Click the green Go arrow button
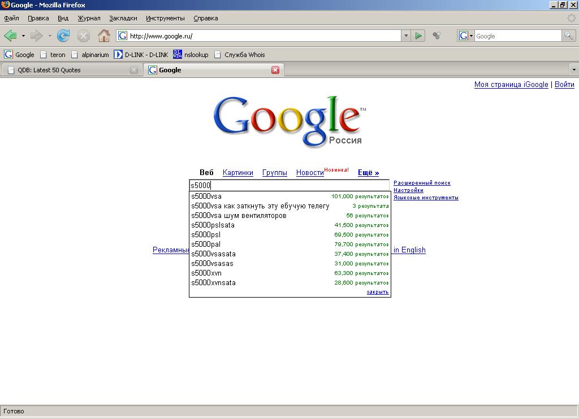Image resolution: width=579 pixels, height=419 pixels. coord(418,36)
